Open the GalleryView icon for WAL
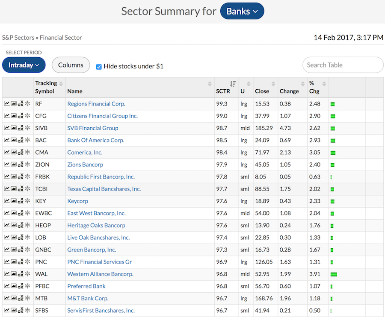The height and width of the screenshot is (317, 385). (14, 273)
